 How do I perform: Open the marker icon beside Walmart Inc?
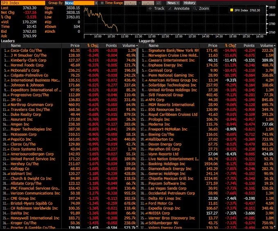[8, 174]
